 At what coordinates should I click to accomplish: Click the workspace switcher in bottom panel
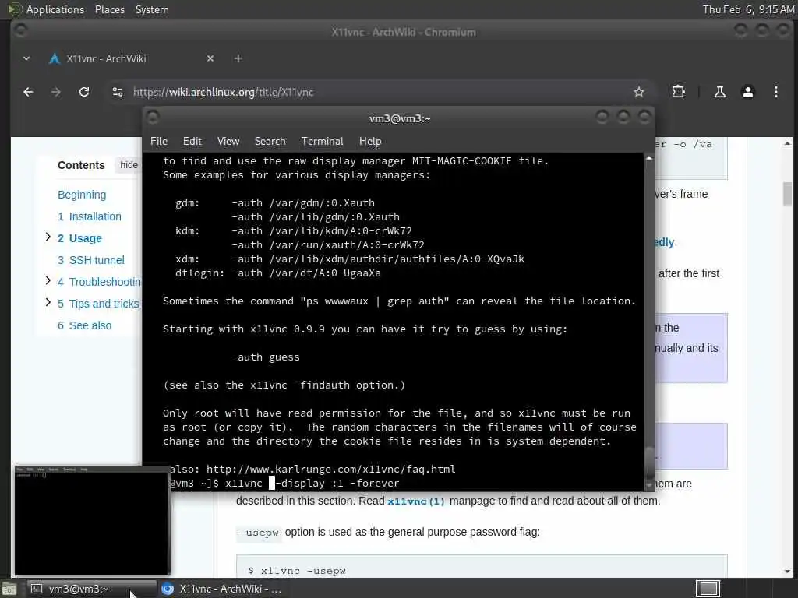point(708,589)
